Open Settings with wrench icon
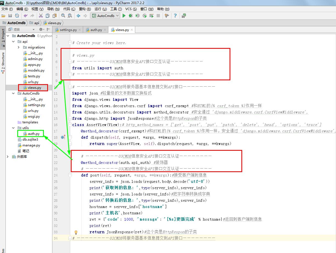Viewport: 336px width, 253px height. (x=166, y=16)
